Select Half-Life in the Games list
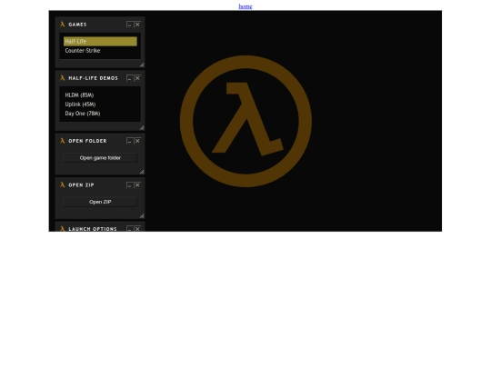Image resolution: width=491 pixels, height=368 pixels. click(x=100, y=41)
